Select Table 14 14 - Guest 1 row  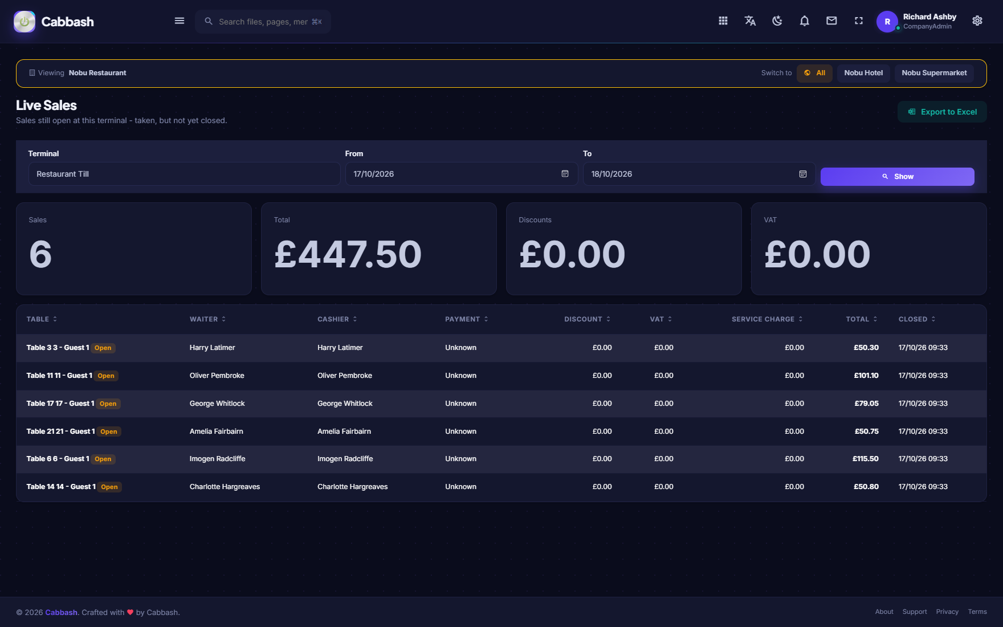[x=502, y=487]
